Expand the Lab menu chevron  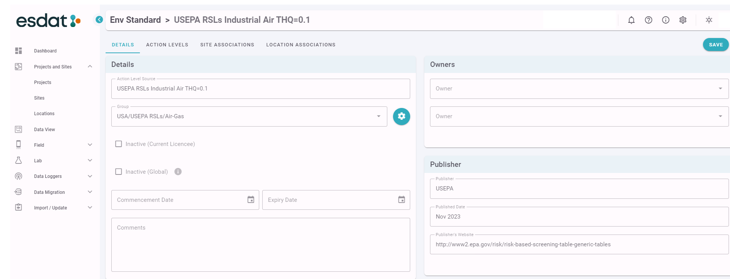coord(90,160)
